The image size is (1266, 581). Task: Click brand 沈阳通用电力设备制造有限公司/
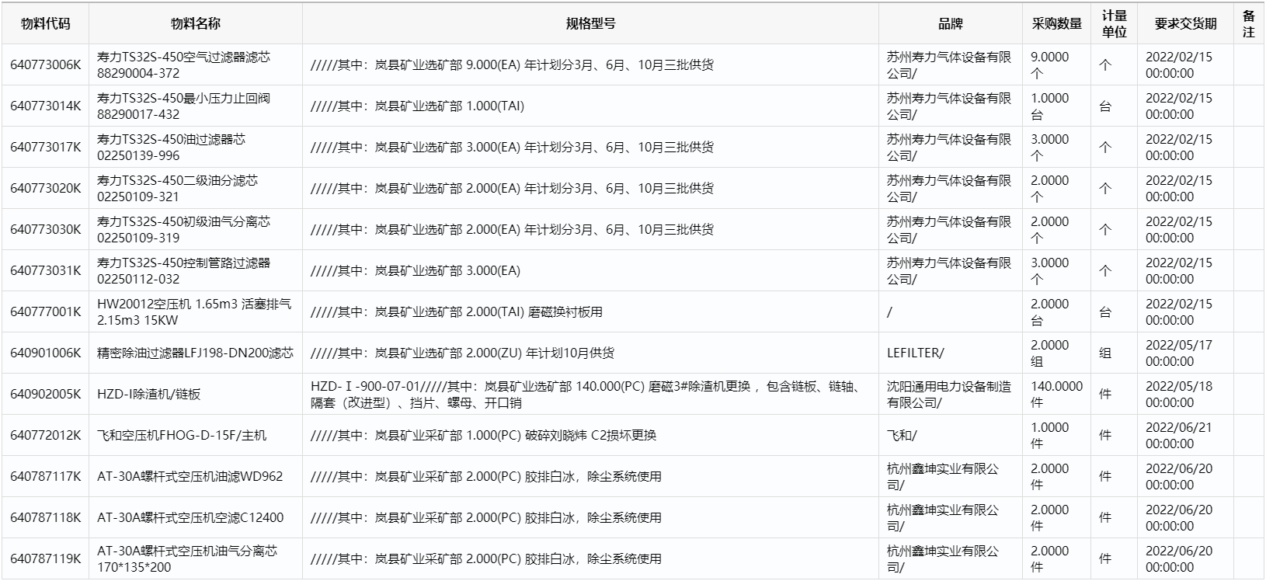pos(949,395)
